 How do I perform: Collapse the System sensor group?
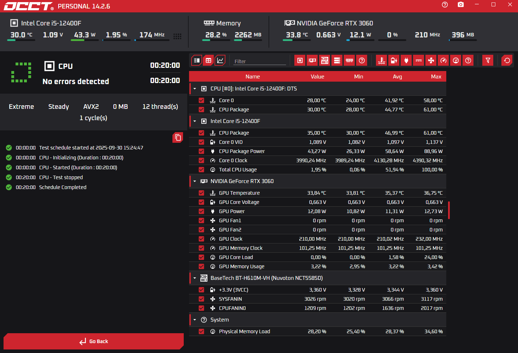point(195,320)
